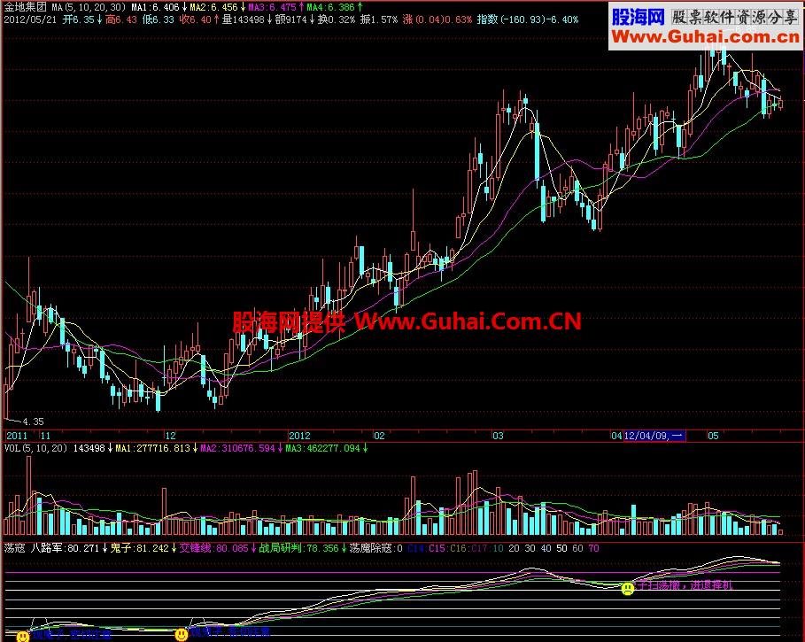805x642 pixels.
Task: Open the 荡寇 indicator name label
Action: (14, 549)
